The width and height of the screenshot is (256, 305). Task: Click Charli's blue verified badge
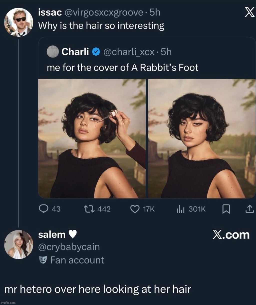(96, 52)
